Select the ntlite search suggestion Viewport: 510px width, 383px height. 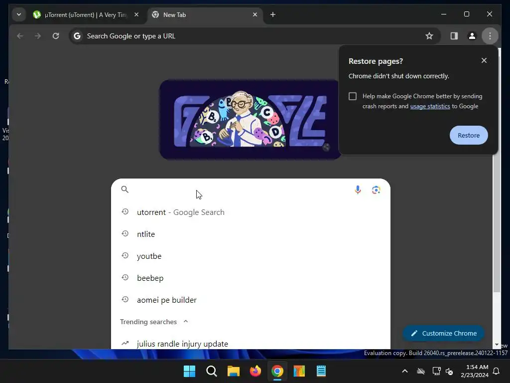pyautogui.click(x=251, y=234)
